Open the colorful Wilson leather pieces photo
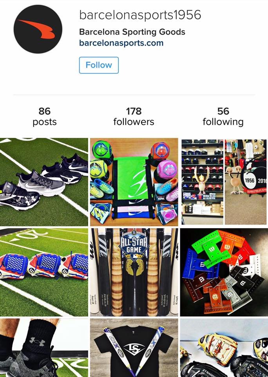This screenshot has width=268, height=377. click(224, 272)
